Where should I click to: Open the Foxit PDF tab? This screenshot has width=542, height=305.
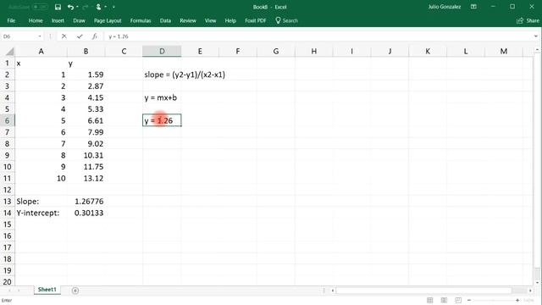coord(256,20)
